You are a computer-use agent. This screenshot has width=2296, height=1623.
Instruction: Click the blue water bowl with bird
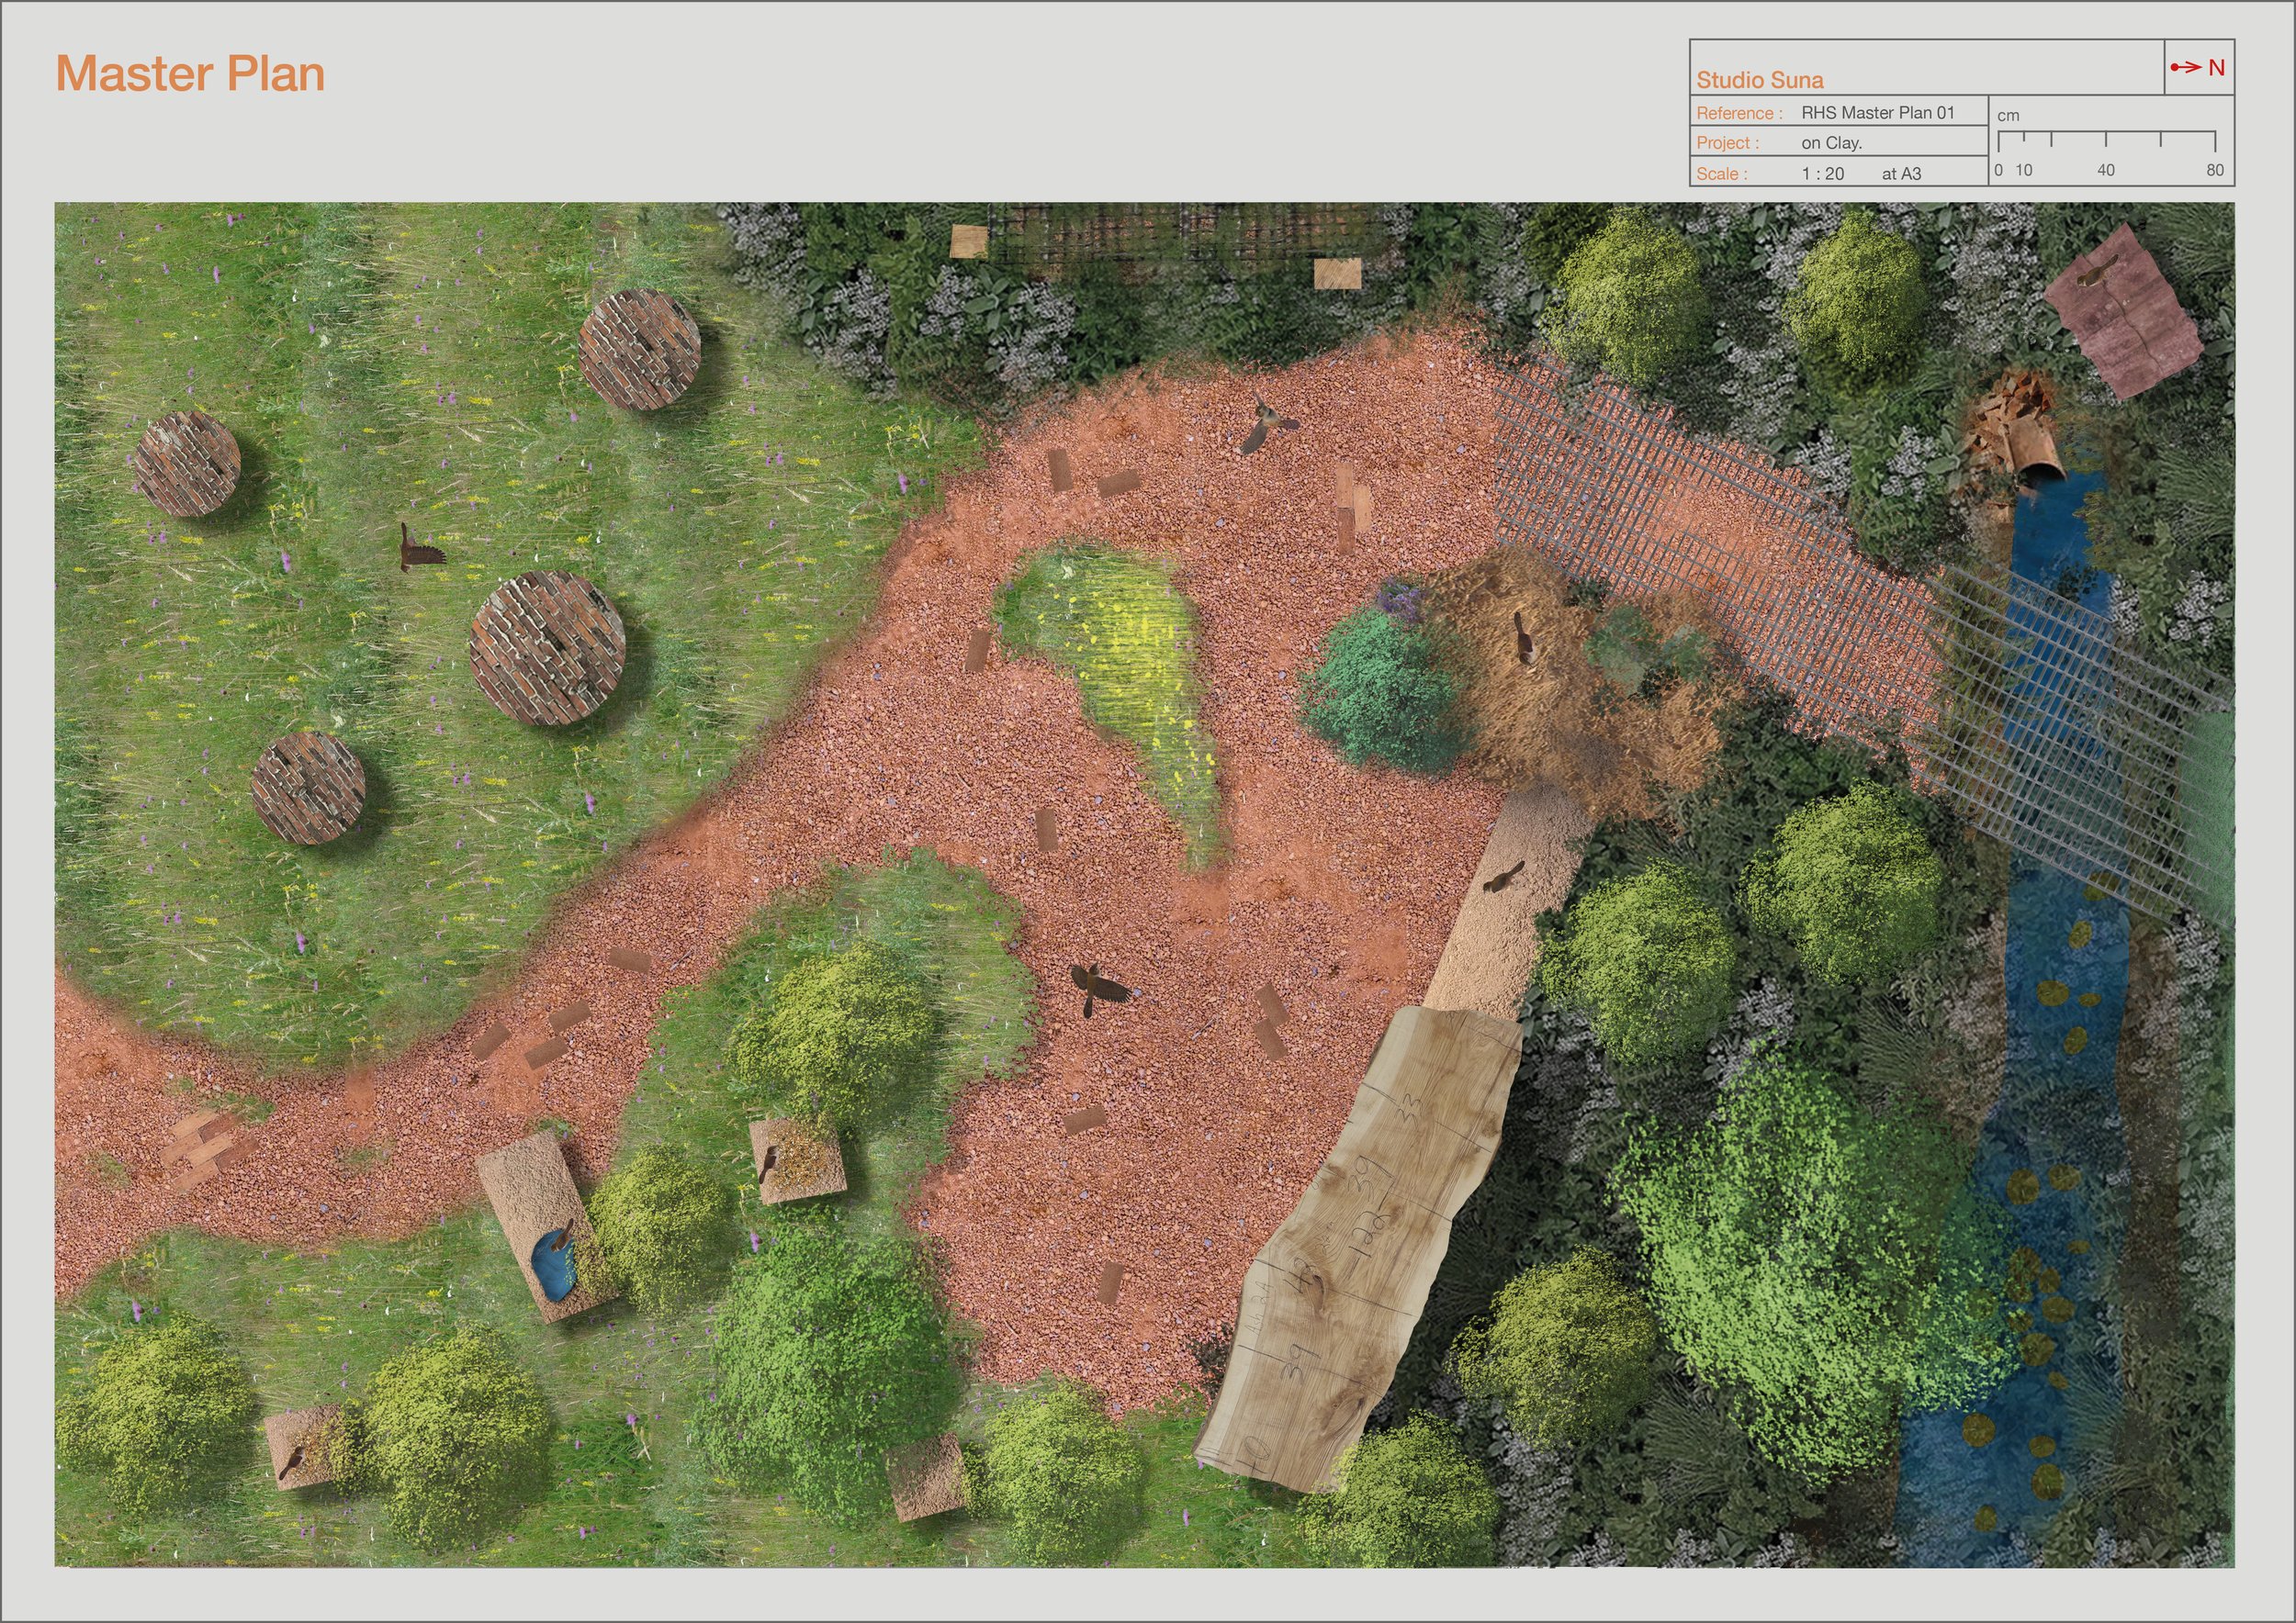coord(553,1267)
